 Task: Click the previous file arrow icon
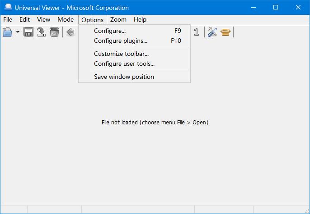click(70, 32)
